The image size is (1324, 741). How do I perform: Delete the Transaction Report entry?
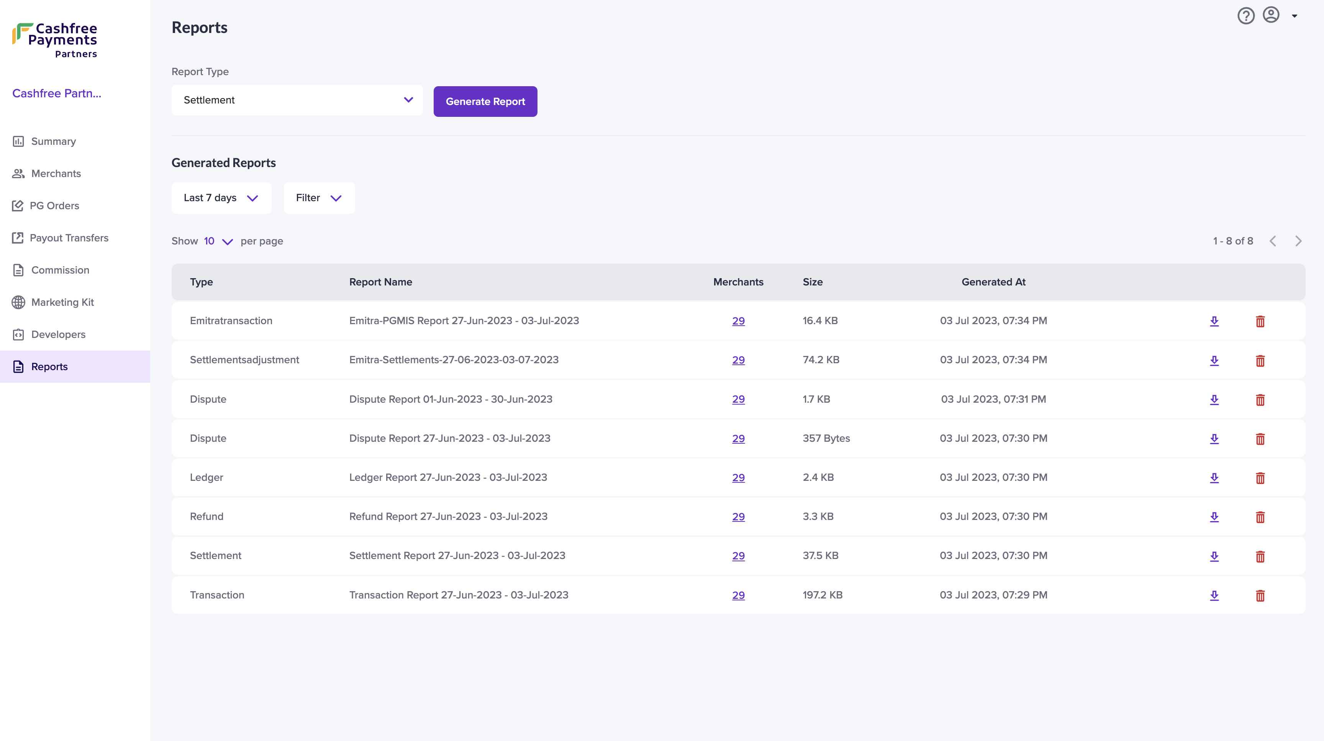[1260, 595]
